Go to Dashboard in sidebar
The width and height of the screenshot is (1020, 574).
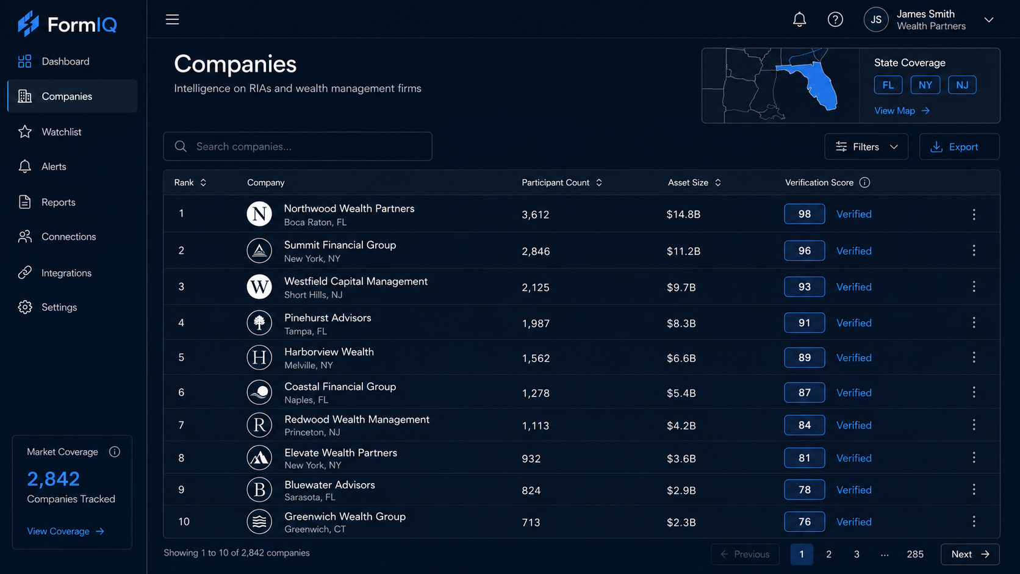point(72,62)
